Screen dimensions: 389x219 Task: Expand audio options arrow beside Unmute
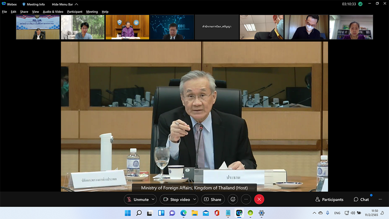[x=153, y=200]
